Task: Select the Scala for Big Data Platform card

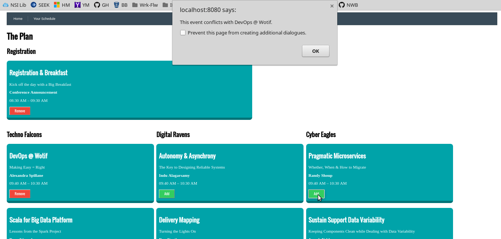Action: (80, 224)
